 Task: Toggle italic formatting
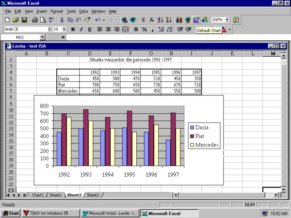coord(81,29)
